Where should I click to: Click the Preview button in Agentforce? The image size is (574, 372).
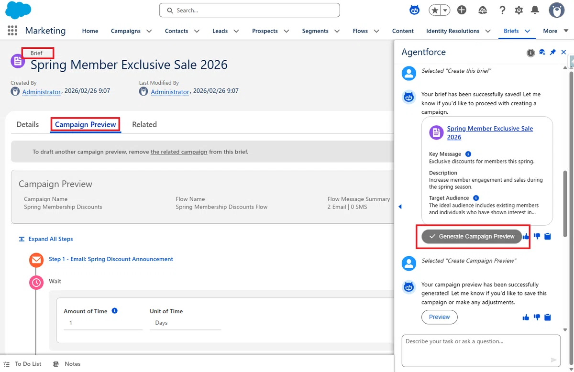(439, 317)
